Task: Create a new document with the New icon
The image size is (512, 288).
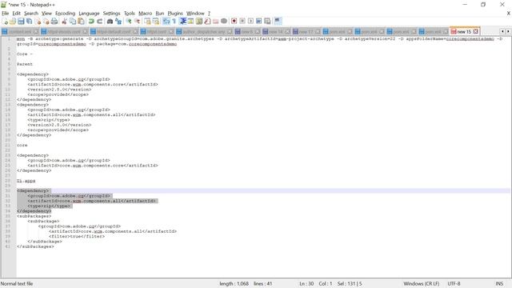Action: point(5,22)
